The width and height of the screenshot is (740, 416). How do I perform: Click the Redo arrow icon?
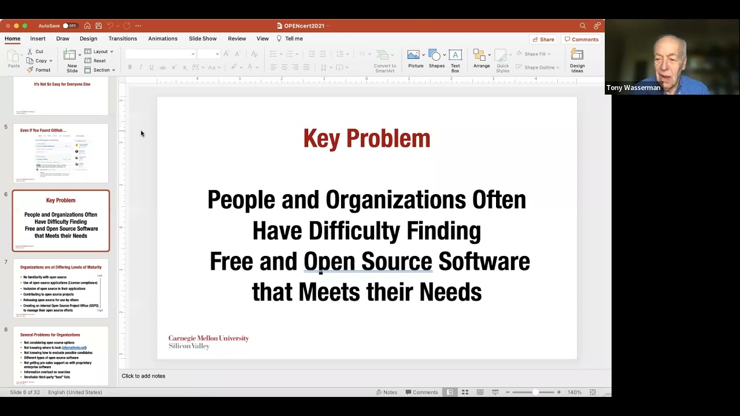point(127,25)
